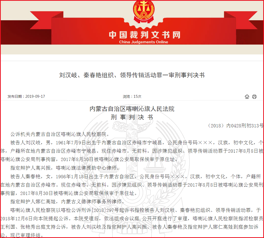This screenshot has width=264, height=238.
Task: Click the download document icon
Action: (247, 96)
